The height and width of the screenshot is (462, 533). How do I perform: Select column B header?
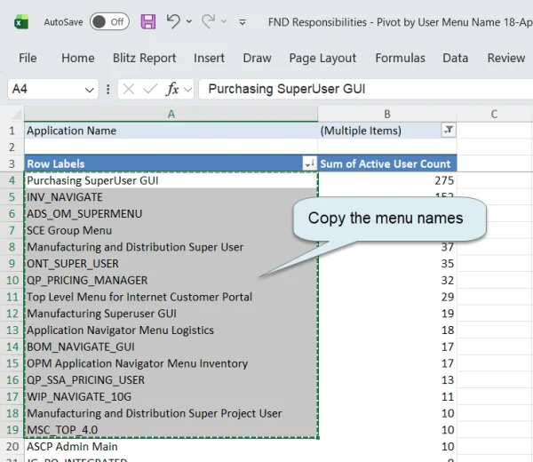387,114
